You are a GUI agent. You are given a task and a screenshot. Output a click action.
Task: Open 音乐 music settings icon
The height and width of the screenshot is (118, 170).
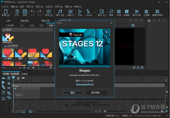(60, 12)
